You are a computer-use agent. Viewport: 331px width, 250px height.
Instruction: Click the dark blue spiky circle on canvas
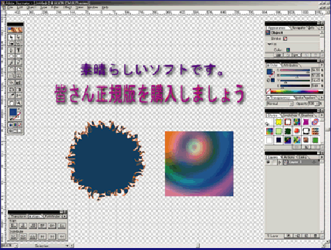coord(105,160)
